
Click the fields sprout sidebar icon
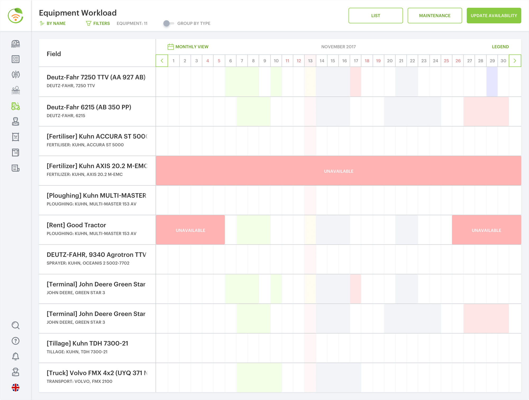point(16,90)
